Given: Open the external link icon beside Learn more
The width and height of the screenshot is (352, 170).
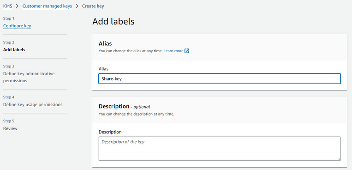Looking at the screenshot, I should click(x=187, y=51).
